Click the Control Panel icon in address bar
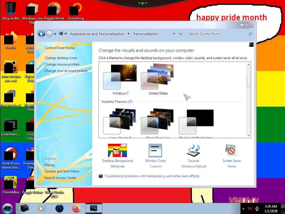 click(x=61, y=34)
